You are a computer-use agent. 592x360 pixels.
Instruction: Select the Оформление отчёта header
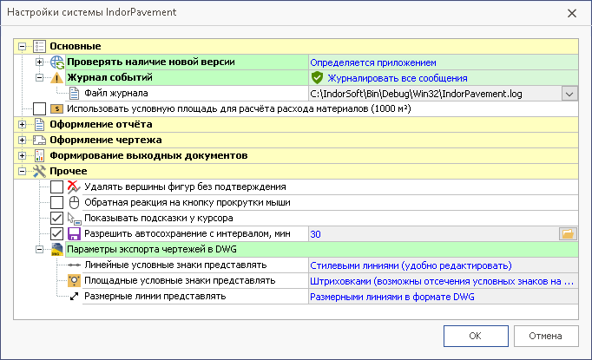pos(296,125)
